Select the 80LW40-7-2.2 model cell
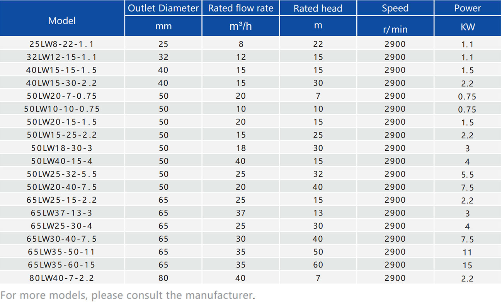The width and height of the screenshot is (502, 303). pos(62,278)
